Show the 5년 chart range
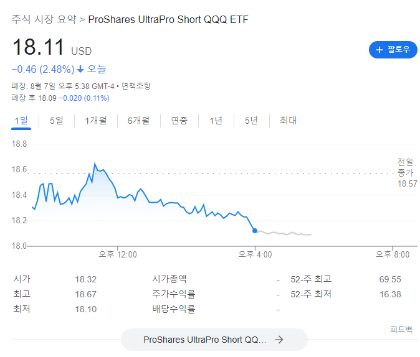The height and width of the screenshot is (357, 420). 251,121
